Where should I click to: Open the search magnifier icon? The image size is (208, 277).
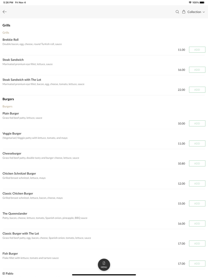(x=177, y=12)
